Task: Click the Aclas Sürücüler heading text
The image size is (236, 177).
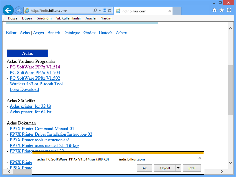Action: [x=21, y=101]
